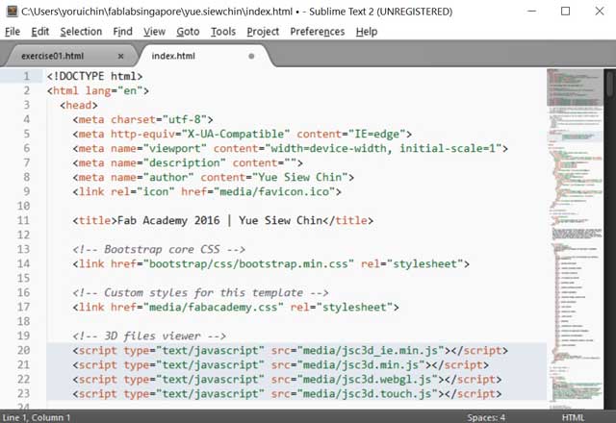This screenshot has width=616, height=423.
Task: Click the description meta tag line
Action: pyautogui.click(x=188, y=162)
